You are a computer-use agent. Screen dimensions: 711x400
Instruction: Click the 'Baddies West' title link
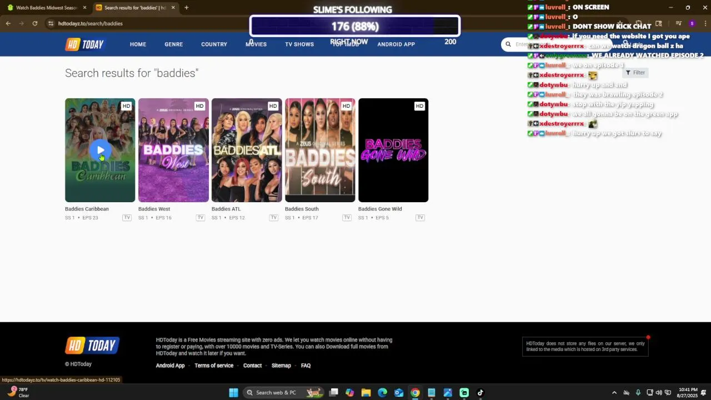[x=154, y=209]
